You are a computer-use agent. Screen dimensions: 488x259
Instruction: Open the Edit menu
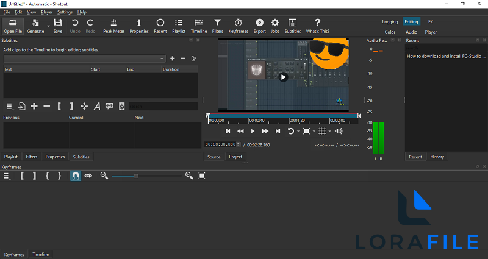pyautogui.click(x=18, y=12)
